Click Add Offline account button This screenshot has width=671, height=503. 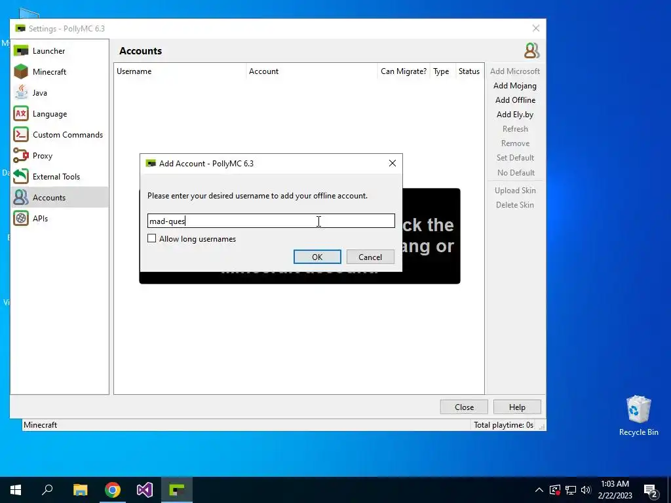pyautogui.click(x=515, y=100)
